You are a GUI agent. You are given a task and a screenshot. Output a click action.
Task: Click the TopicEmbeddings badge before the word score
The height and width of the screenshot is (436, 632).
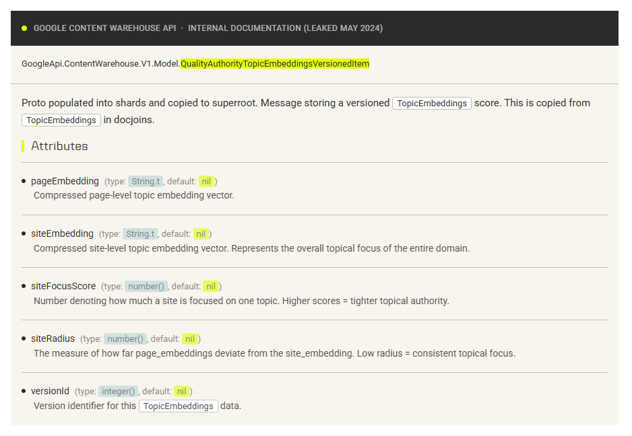(x=432, y=104)
